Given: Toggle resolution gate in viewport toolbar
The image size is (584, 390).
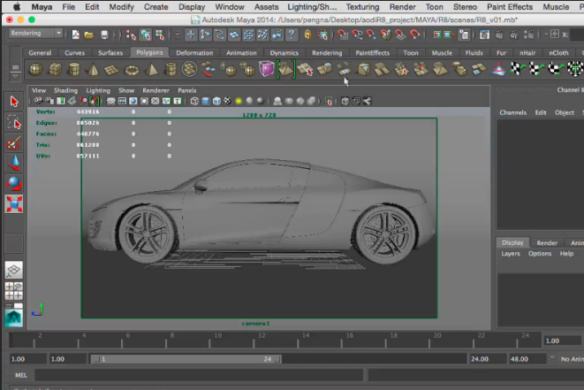Looking at the screenshot, I should click(133, 101).
